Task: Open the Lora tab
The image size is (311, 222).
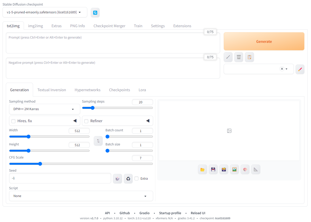Action: [x=142, y=90]
